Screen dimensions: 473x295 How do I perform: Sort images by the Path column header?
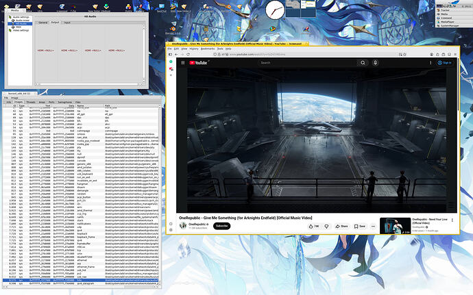point(131,106)
